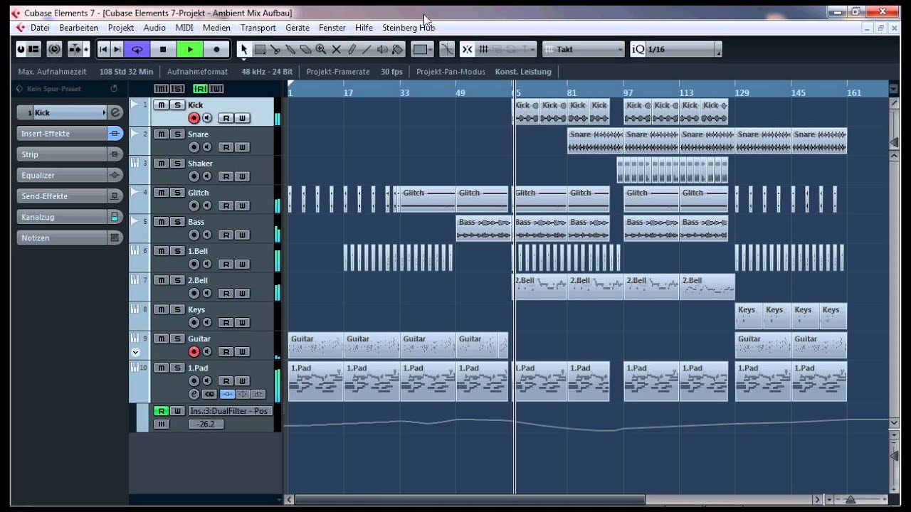The height and width of the screenshot is (512, 911).
Task: Open the Transport menu
Action: pyautogui.click(x=258, y=28)
